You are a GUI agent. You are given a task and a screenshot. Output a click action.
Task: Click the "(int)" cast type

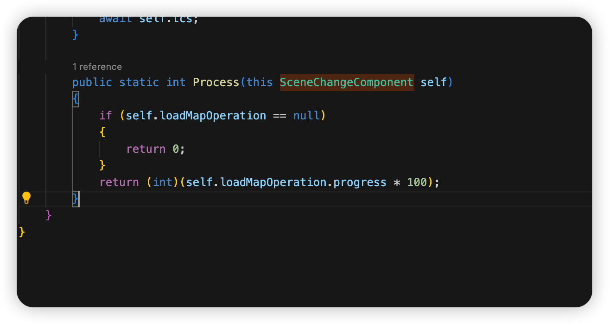[x=163, y=182]
